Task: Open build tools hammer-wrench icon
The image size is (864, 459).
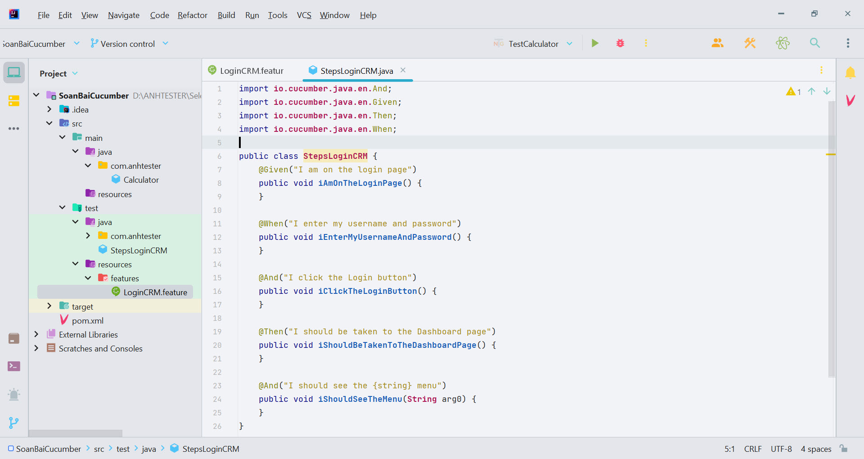Action: 750,43
